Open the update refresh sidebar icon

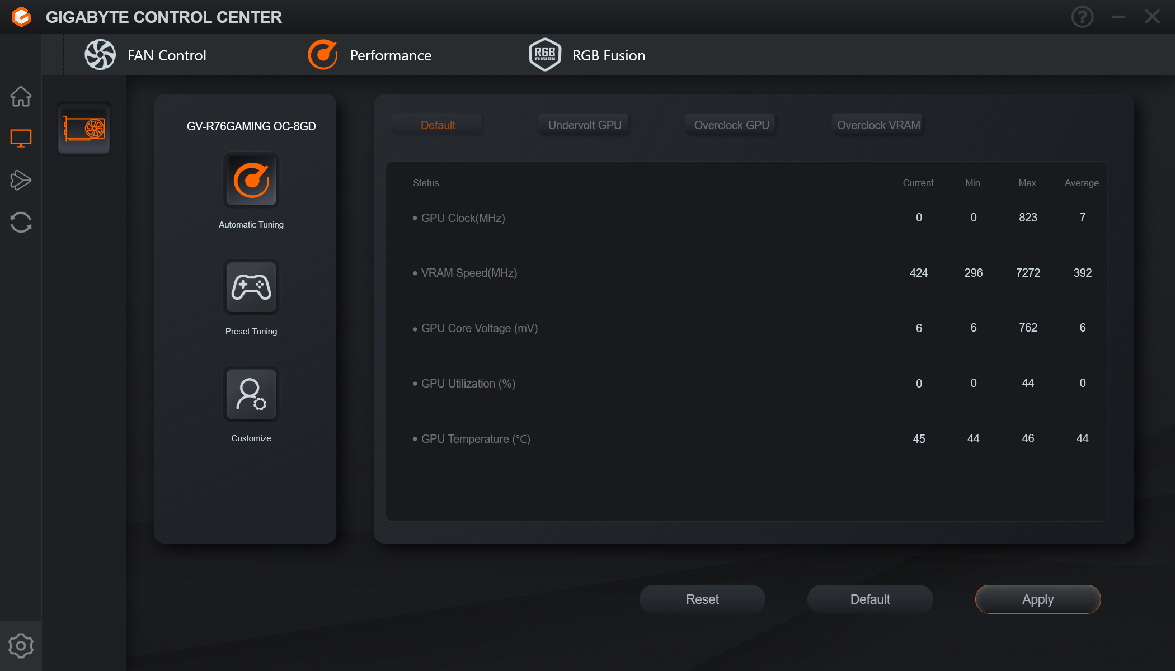[21, 222]
